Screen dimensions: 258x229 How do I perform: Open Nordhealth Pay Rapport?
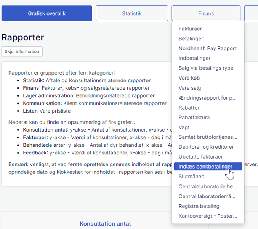[x=208, y=48]
